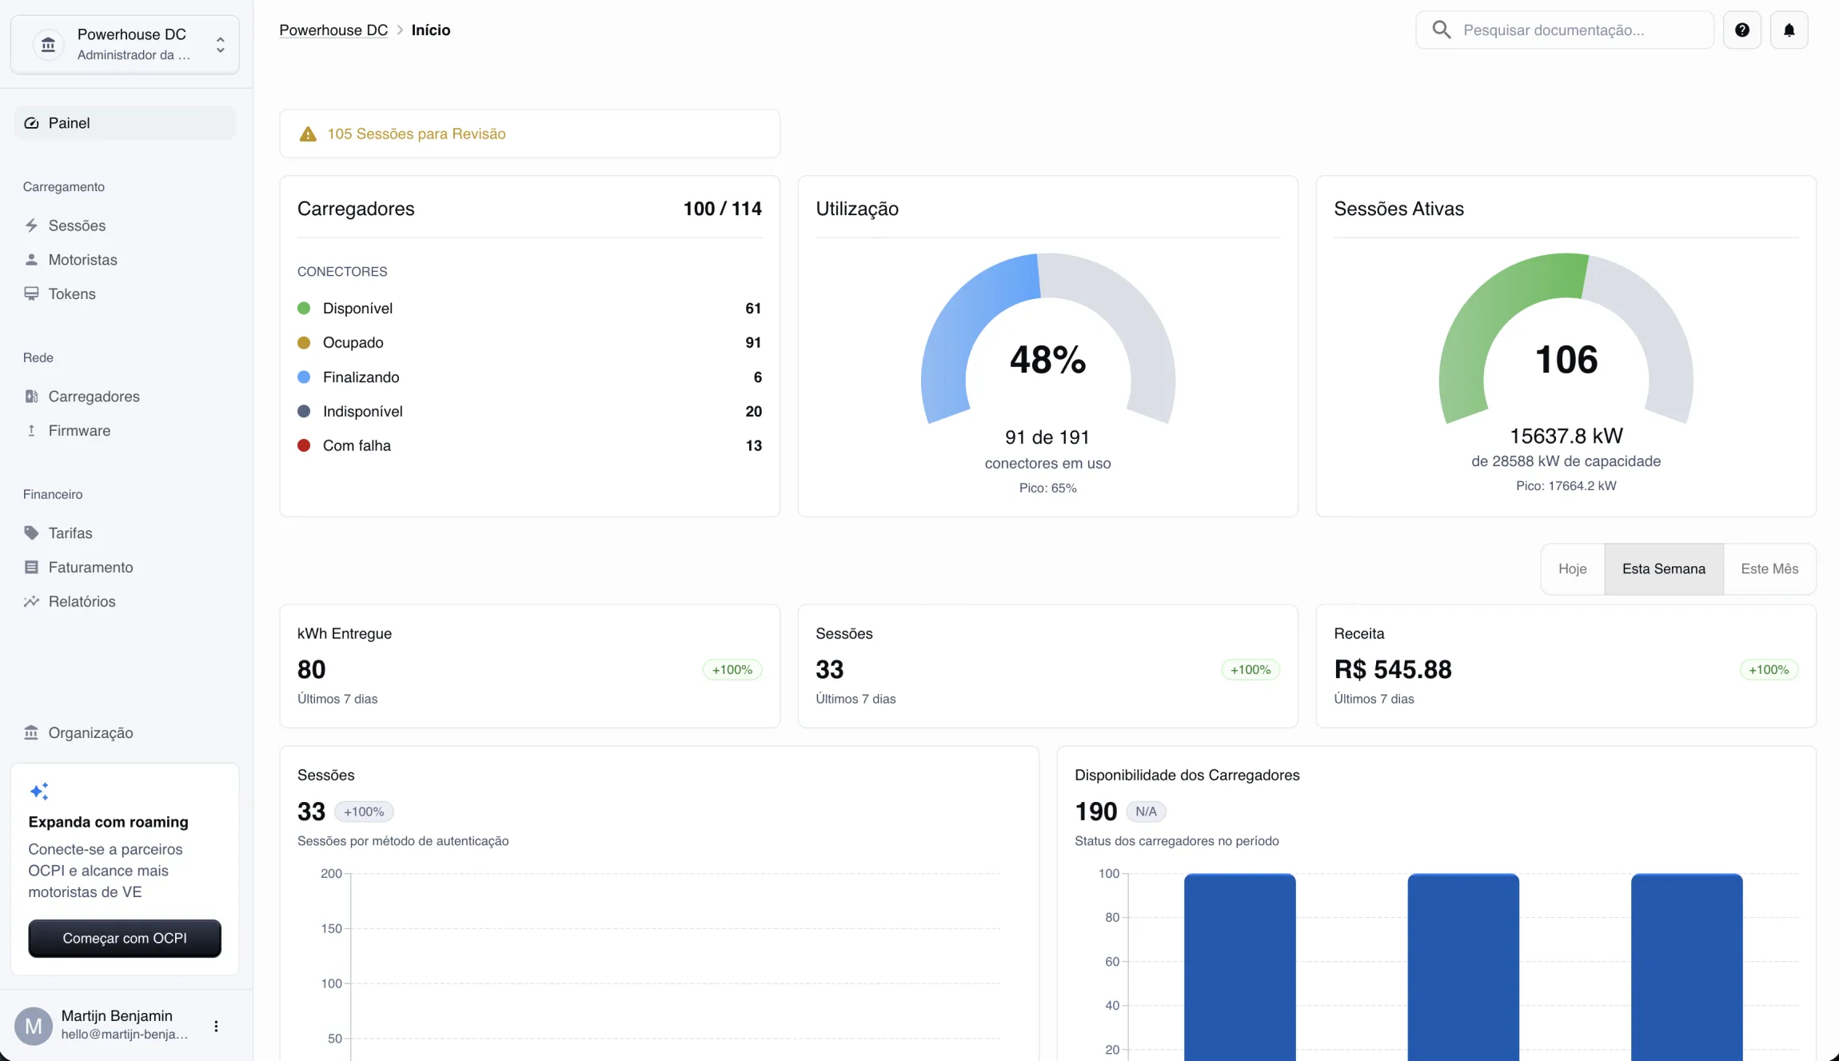
Task: Click the Tarifas tag icon
Action: [x=31, y=533]
